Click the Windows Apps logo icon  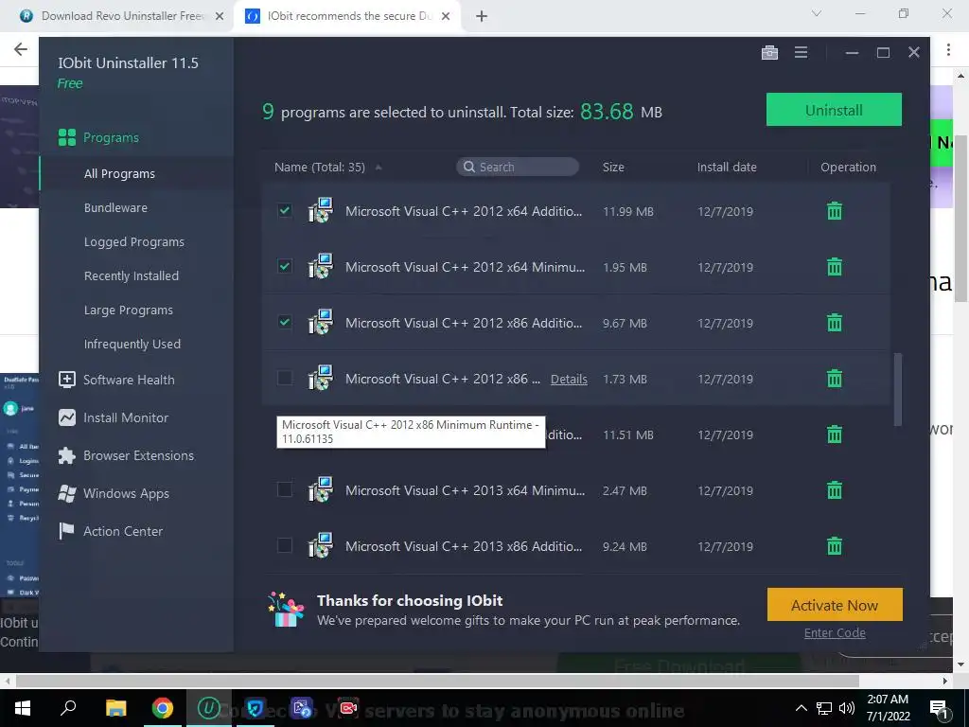(x=67, y=493)
